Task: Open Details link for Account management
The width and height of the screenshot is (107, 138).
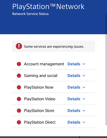Action: (x=74, y=64)
